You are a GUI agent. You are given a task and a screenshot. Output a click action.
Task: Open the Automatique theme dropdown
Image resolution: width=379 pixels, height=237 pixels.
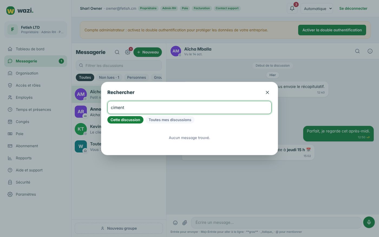tap(317, 8)
